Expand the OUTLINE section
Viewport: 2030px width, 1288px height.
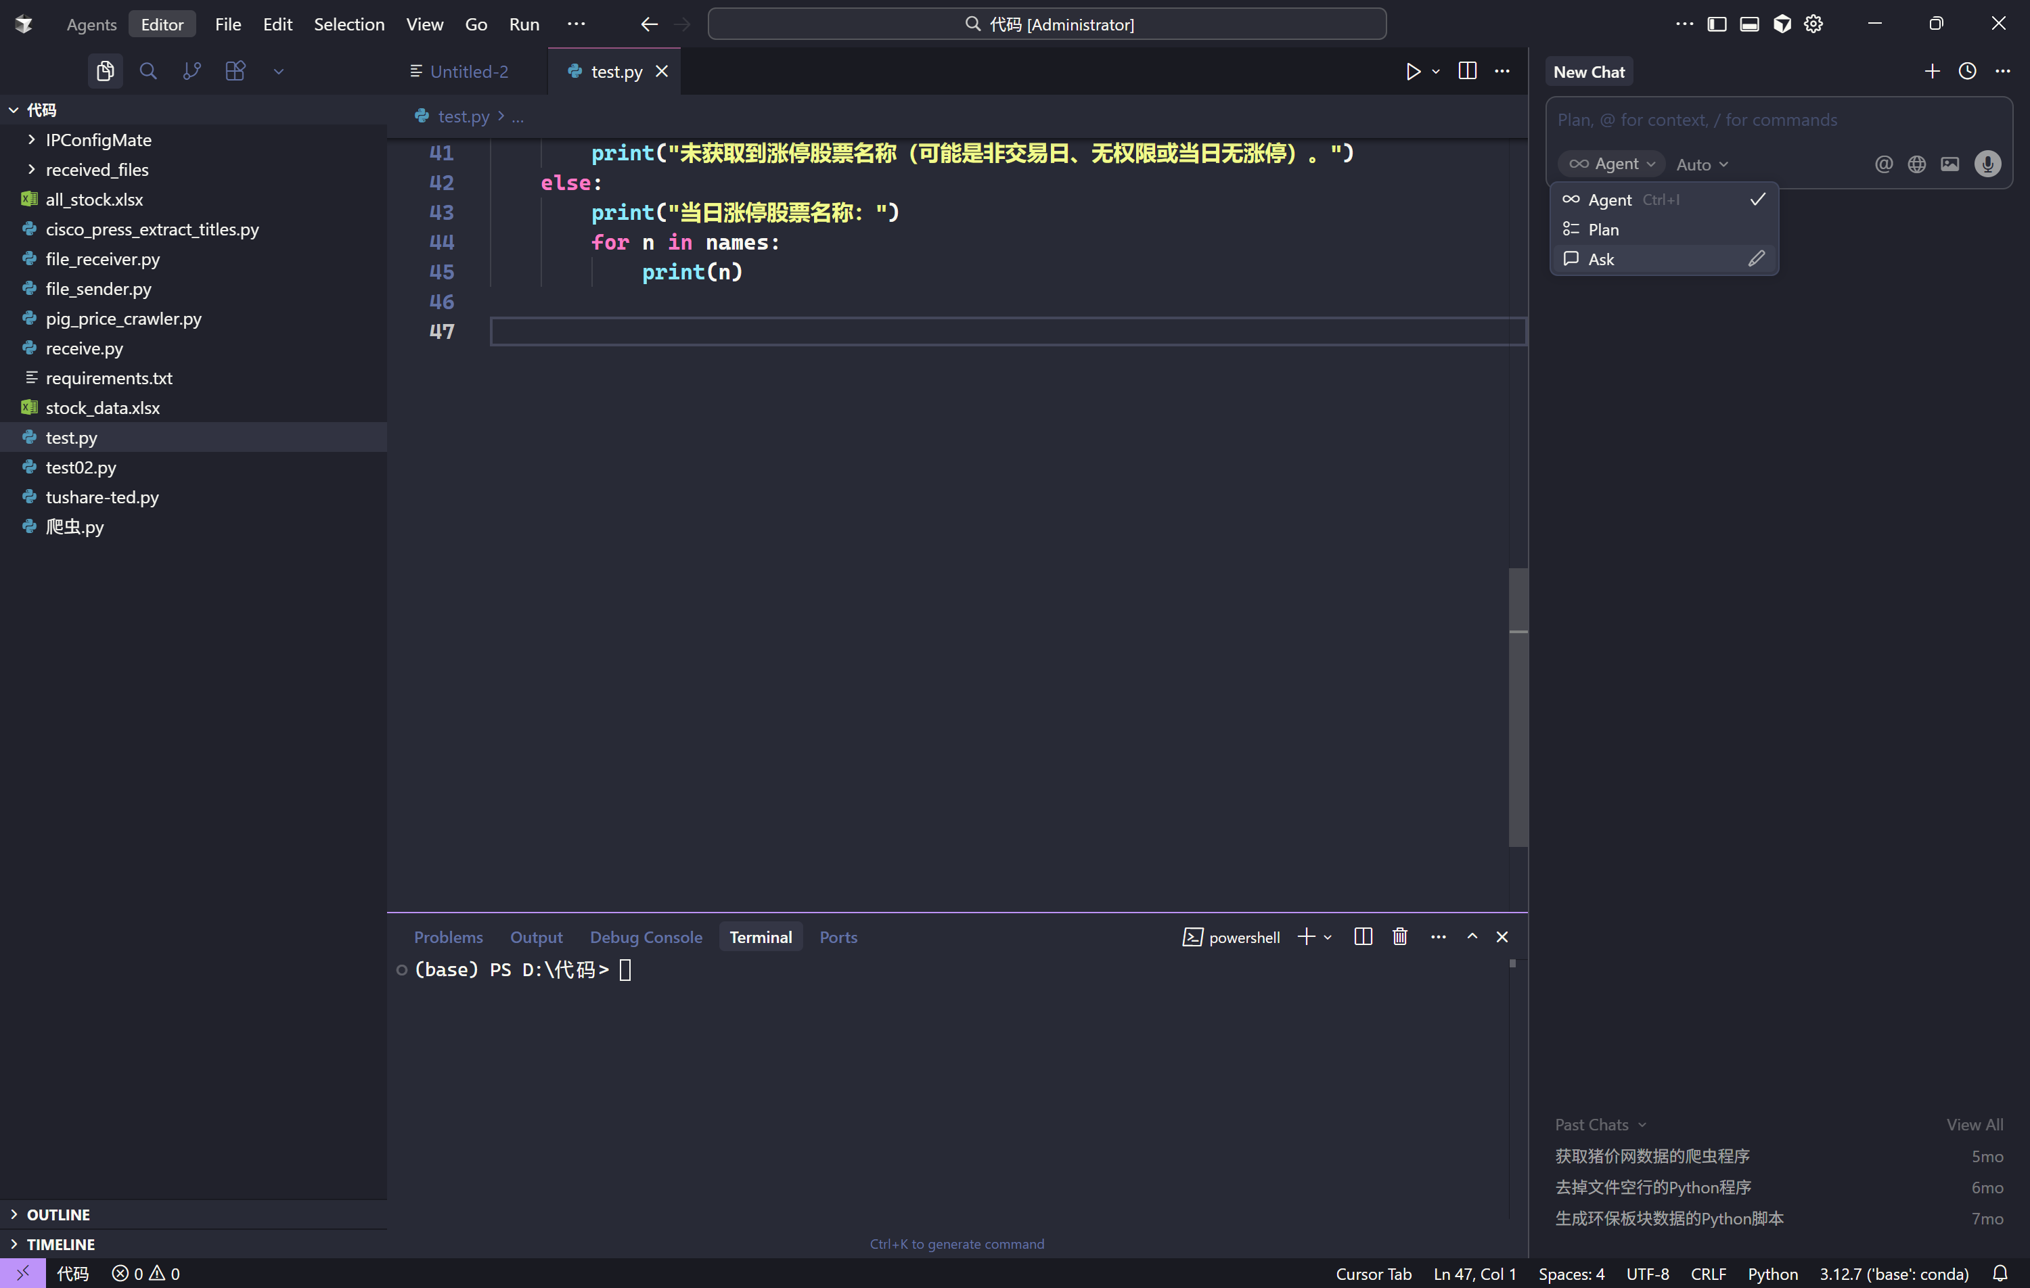coord(58,1214)
